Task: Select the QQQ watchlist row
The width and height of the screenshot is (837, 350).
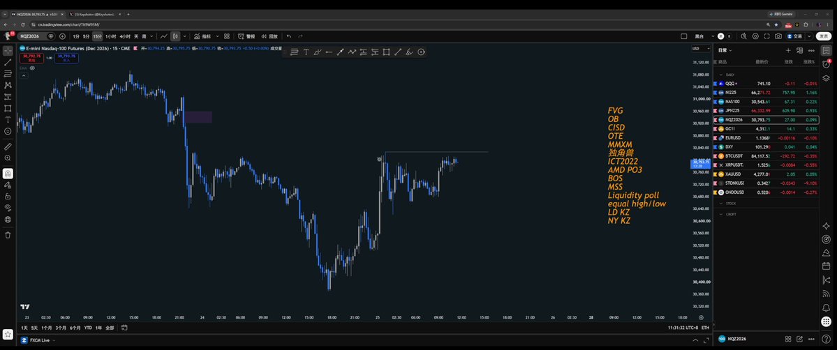Action: pos(766,84)
